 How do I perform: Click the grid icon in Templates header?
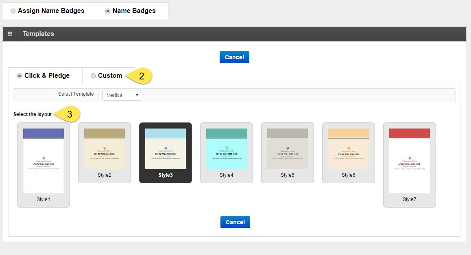click(10, 34)
